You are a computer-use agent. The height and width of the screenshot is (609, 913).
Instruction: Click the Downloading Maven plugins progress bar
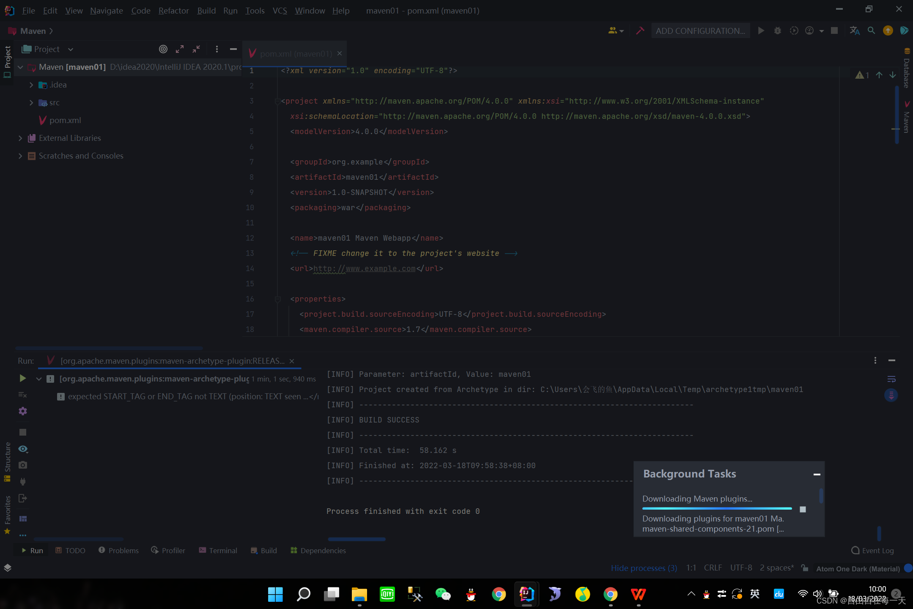pos(716,508)
